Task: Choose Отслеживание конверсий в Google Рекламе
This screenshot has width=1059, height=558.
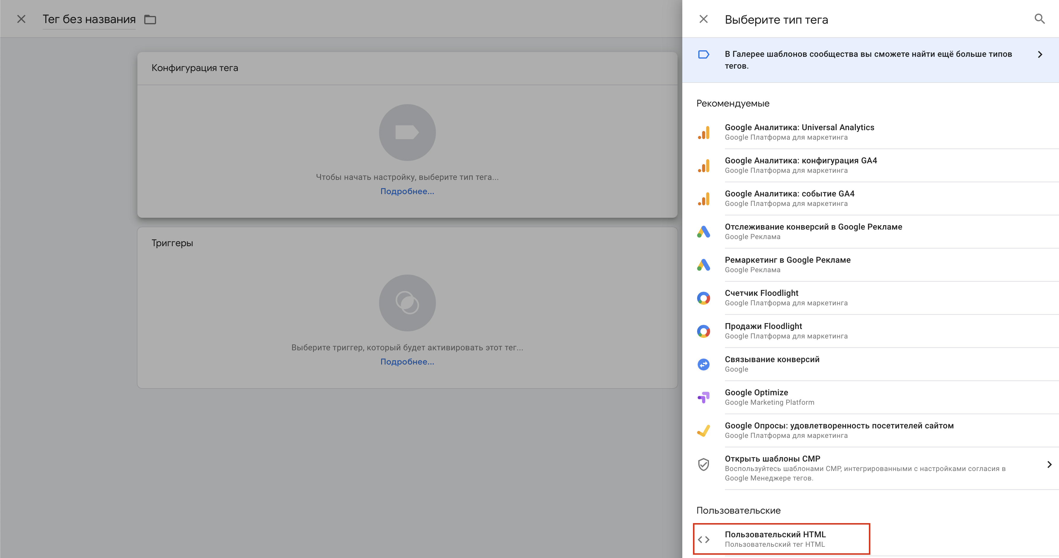Action: pyautogui.click(x=870, y=232)
